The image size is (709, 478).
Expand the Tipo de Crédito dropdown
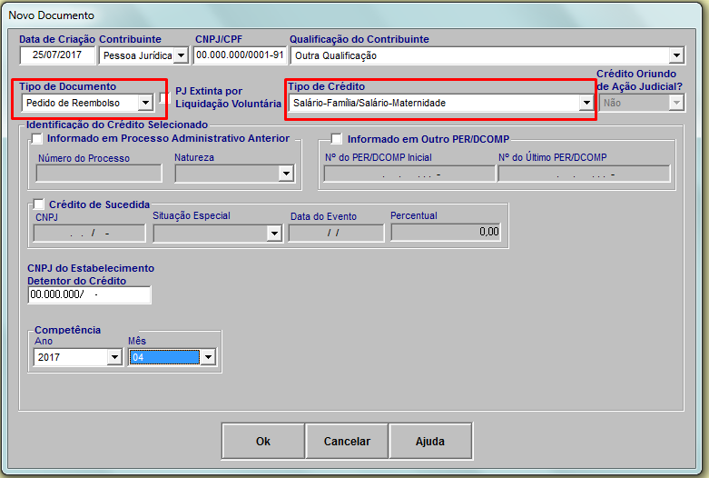(586, 103)
